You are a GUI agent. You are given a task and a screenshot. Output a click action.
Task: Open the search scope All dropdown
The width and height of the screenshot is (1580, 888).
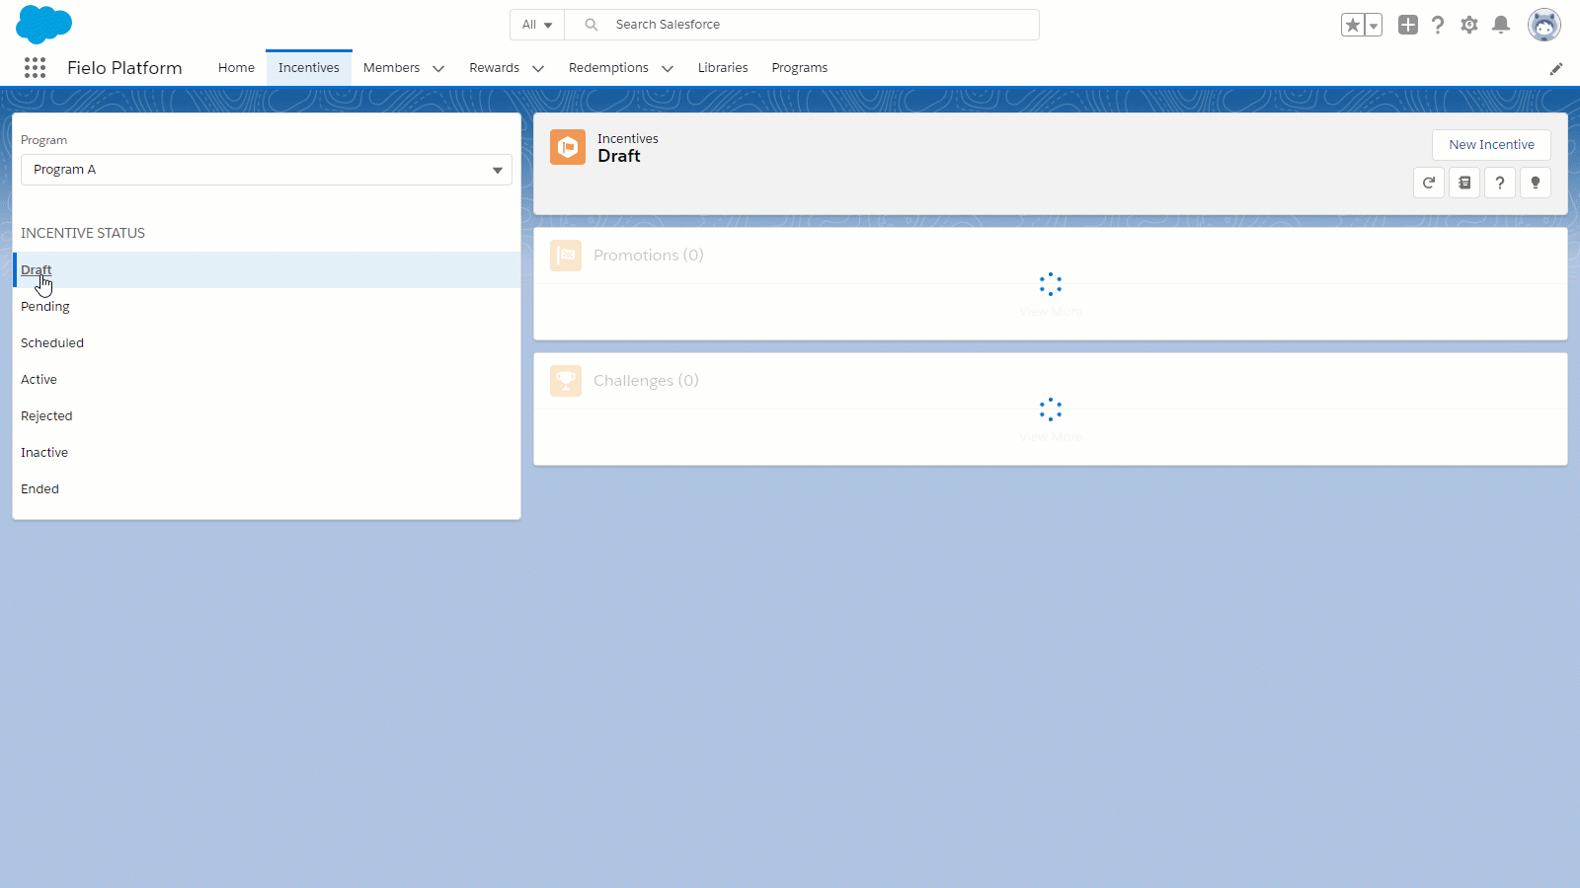[537, 25]
